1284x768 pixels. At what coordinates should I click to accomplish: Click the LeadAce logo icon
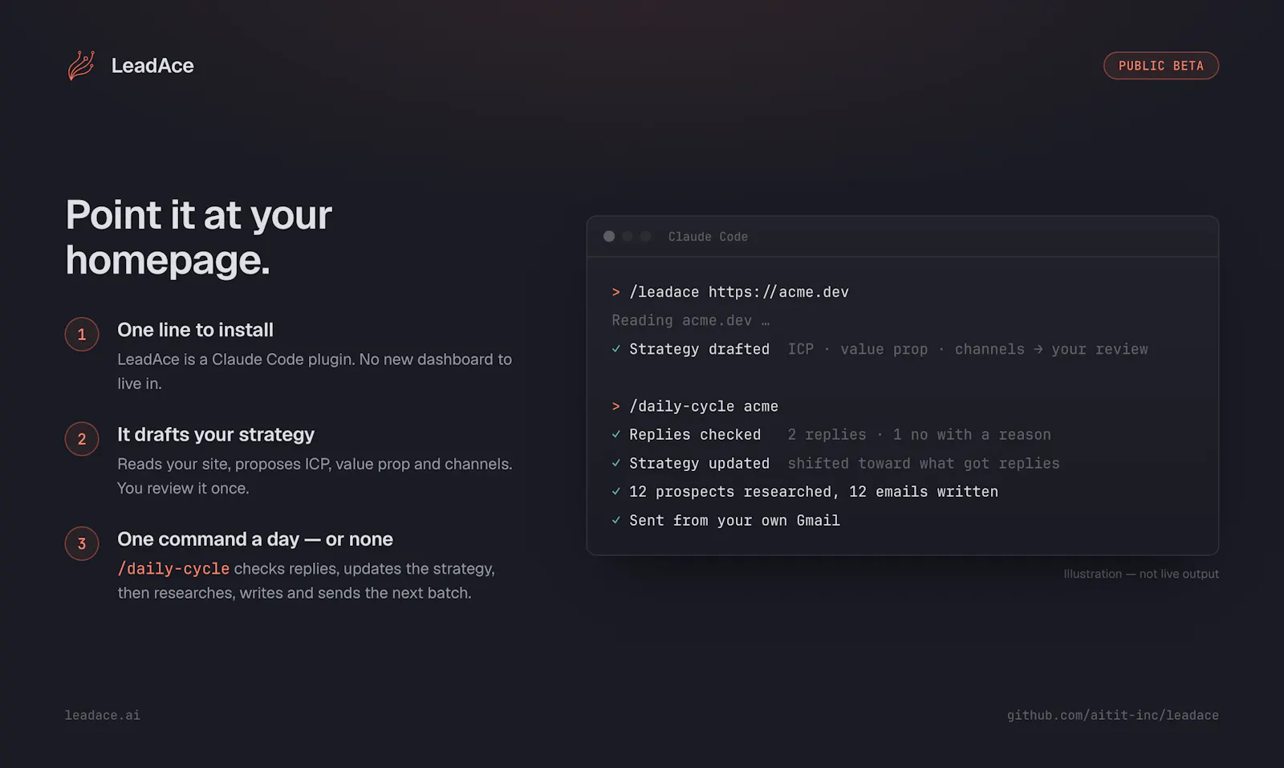tap(81, 66)
